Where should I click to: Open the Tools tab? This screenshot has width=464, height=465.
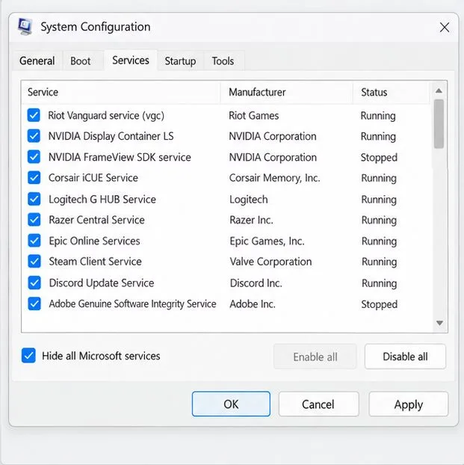pyautogui.click(x=223, y=61)
